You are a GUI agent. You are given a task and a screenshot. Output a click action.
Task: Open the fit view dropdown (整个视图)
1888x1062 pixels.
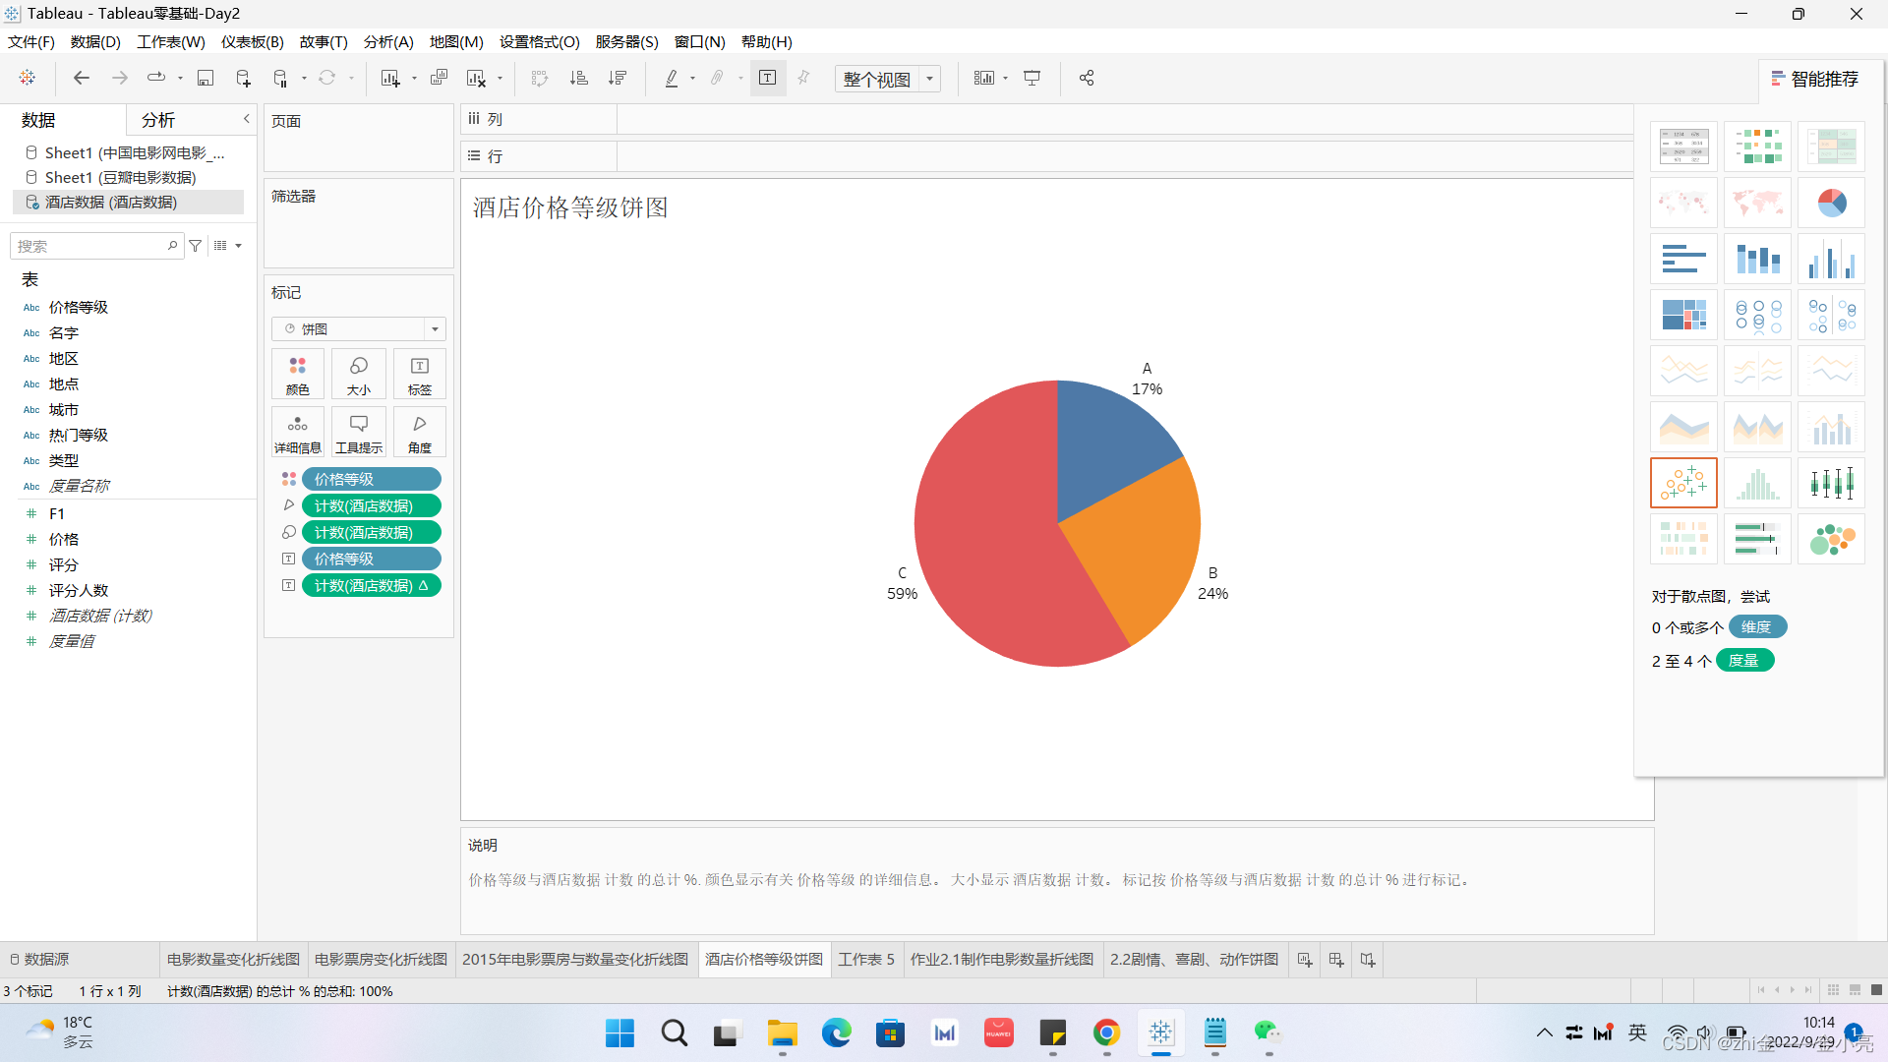coord(928,79)
